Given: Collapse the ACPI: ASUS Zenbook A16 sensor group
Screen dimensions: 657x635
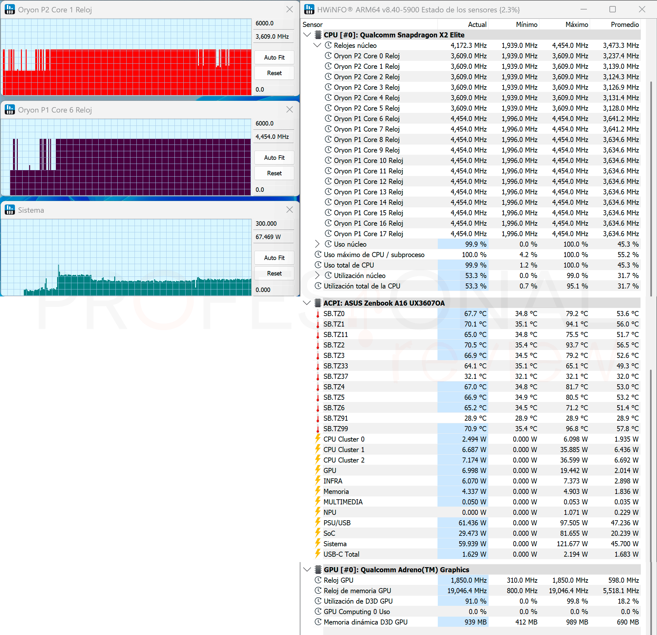Looking at the screenshot, I should 307,303.
